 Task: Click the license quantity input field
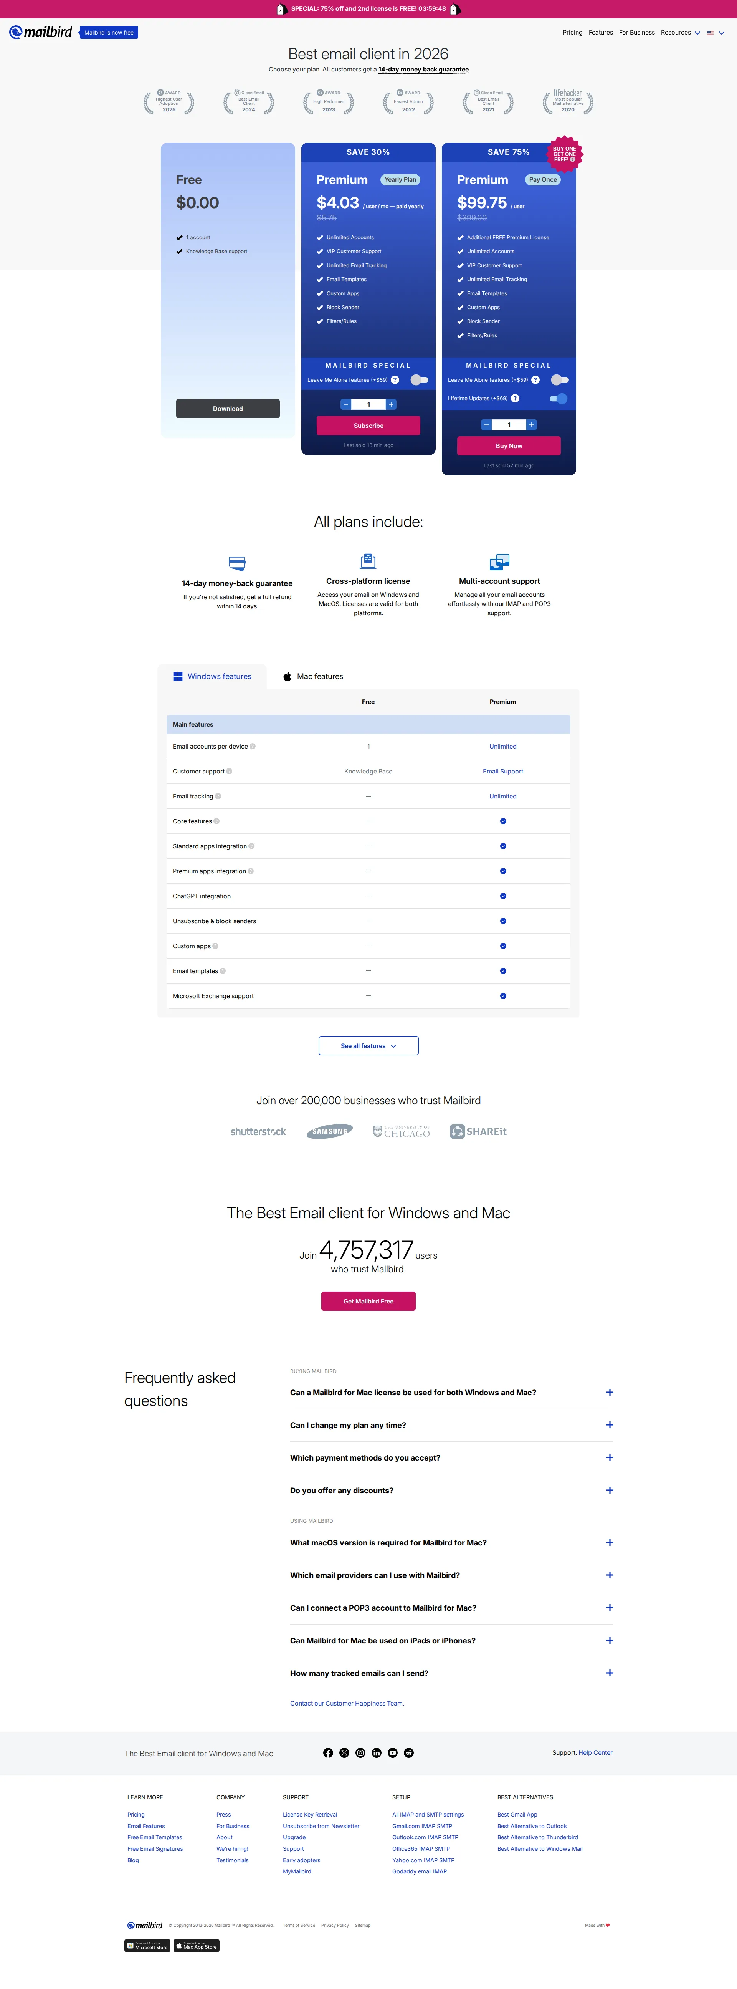point(368,404)
